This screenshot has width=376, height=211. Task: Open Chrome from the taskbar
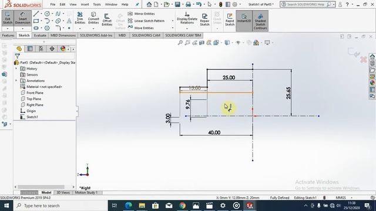[x=183, y=206]
